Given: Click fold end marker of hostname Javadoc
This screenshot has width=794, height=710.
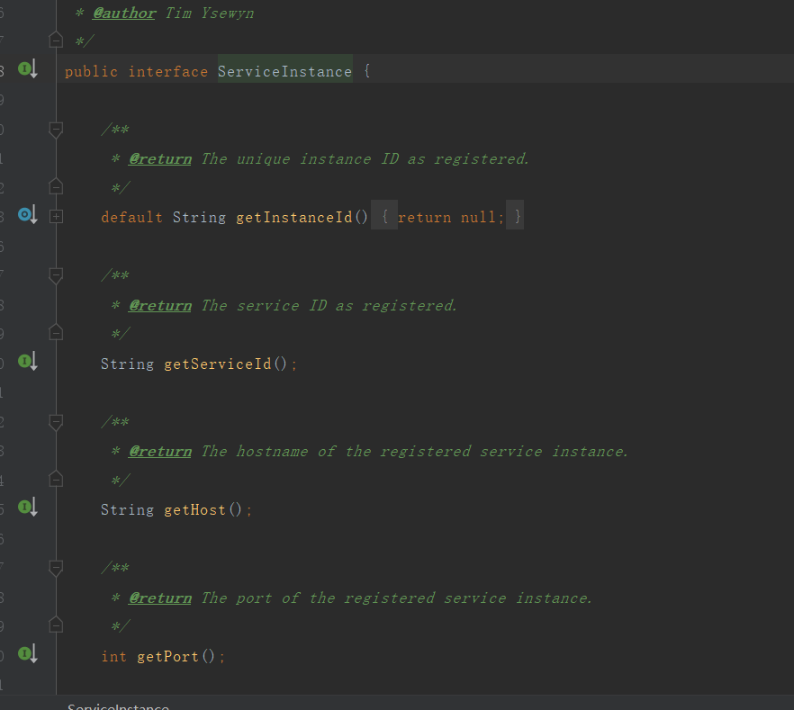Looking at the screenshot, I should (x=56, y=480).
